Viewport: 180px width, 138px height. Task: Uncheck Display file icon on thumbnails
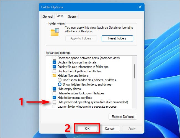point(55,62)
